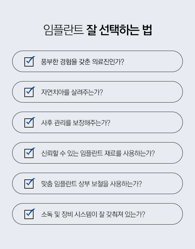
Task: Click the text 신뢰할 수 있는 임플란트 재료를 사용하는가?
Action: (x=98, y=153)
